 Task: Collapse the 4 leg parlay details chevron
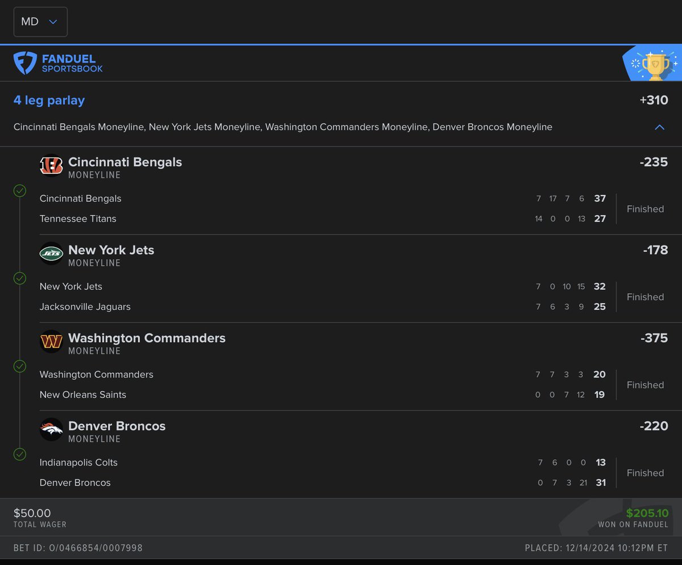coord(659,127)
